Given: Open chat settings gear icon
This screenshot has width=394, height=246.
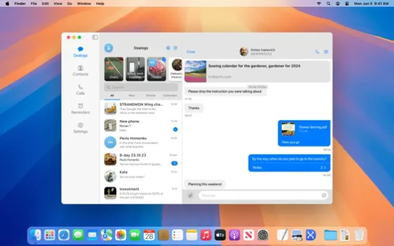Looking at the screenshot, I should pos(326,52).
